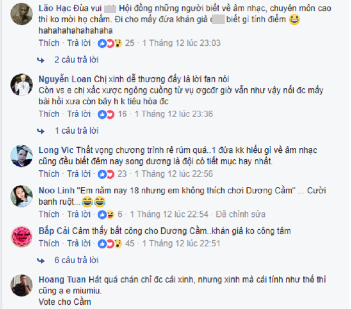Expand 2 câu trả lời replies
This screenshot has width=351, height=309.
[77, 60]
